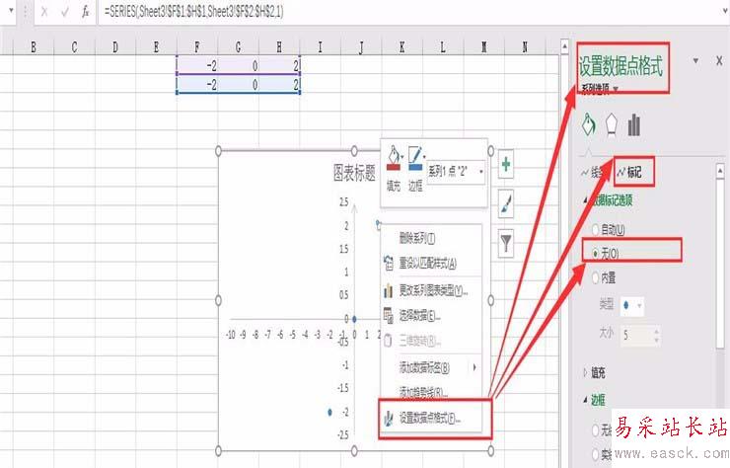Image resolution: width=730 pixels, height=468 pixels.
Task: Click the Chart Filters funnel button
Action: [x=506, y=243]
